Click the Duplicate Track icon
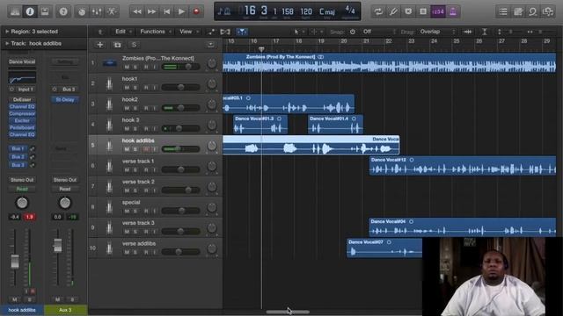The height and width of the screenshot is (316, 563). (x=117, y=45)
